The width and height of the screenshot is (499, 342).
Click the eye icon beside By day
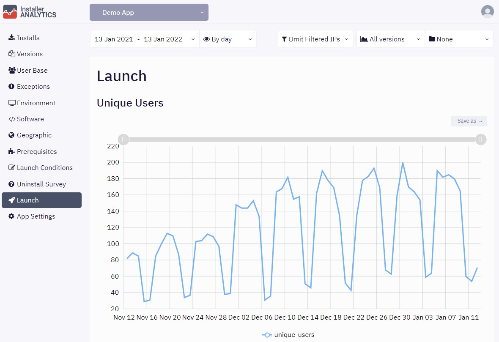pyautogui.click(x=206, y=39)
